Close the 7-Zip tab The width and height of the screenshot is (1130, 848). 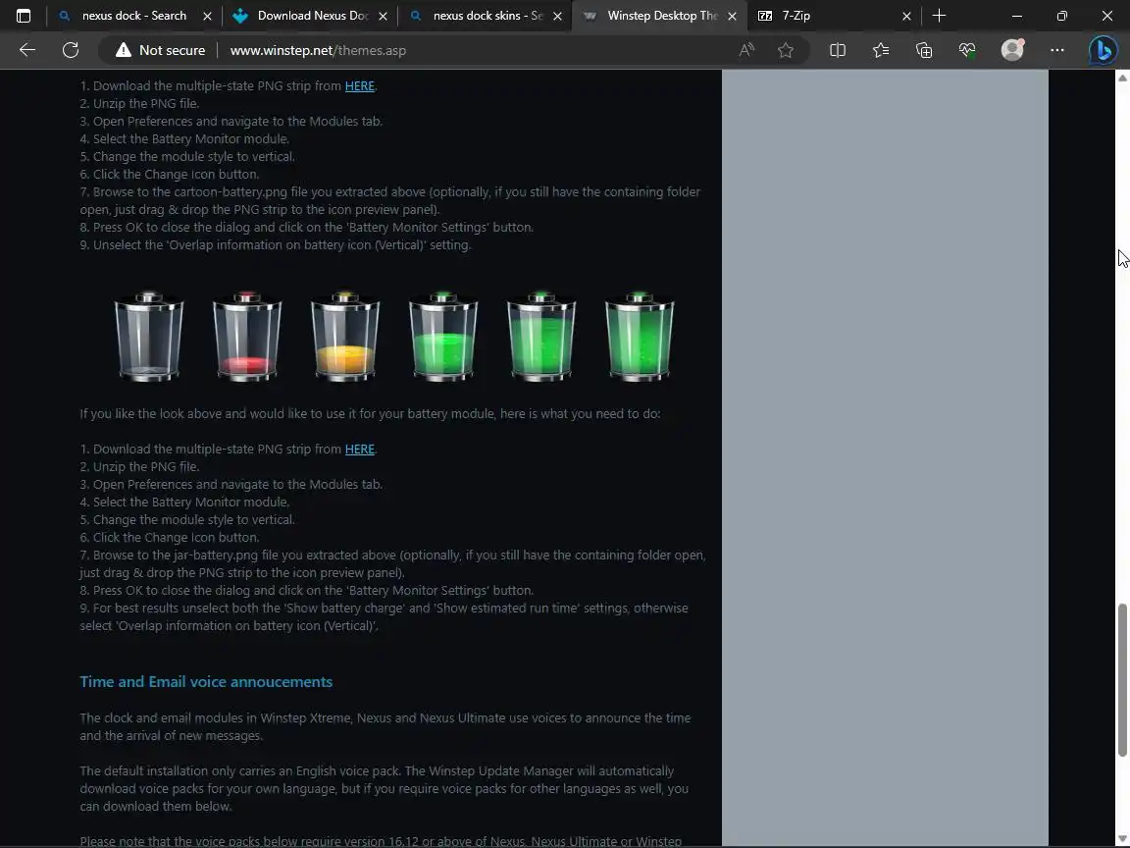pos(906,16)
